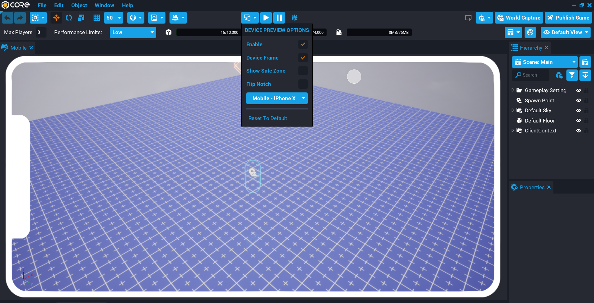Select the Move tool in toolbar

(56, 18)
